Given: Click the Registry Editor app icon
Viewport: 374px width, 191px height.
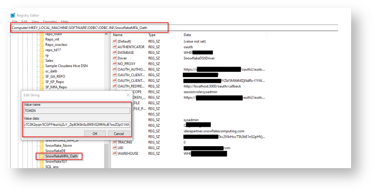Looking at the screenshot, I should point(12,15).
